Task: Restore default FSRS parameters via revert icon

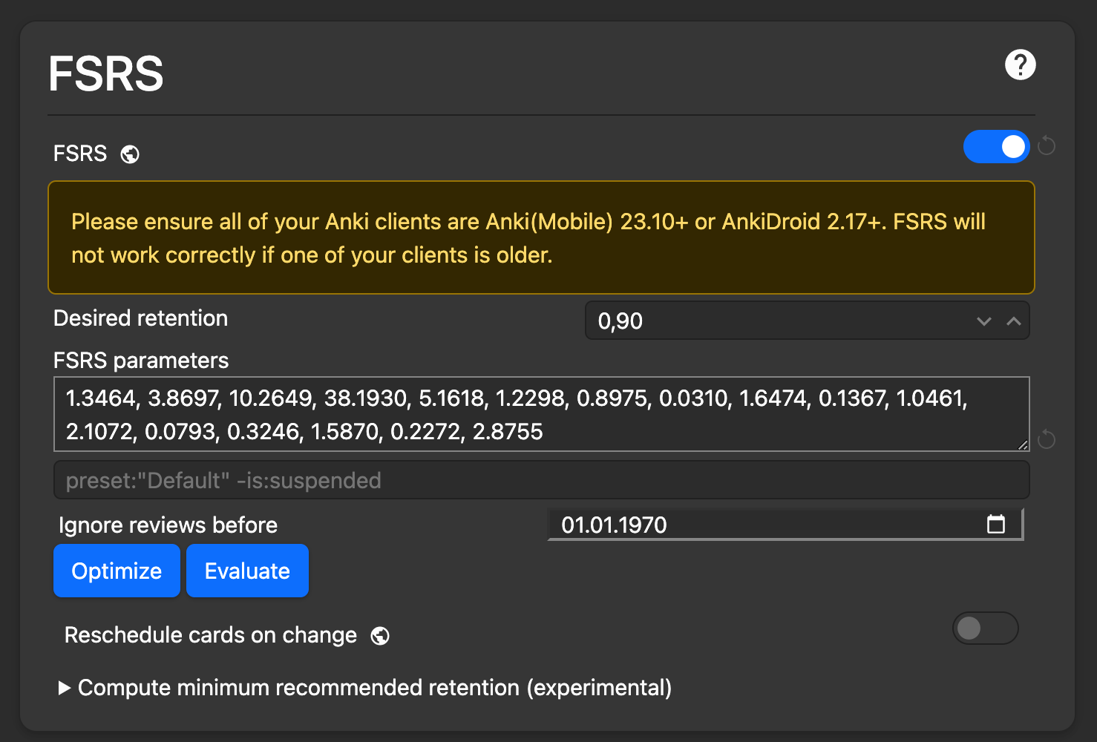Action: [1047, 439]
